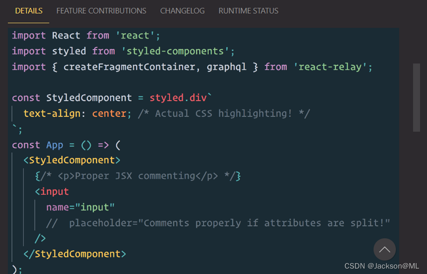Click the scroll-to-top arrow button
The height and width of the screenshot is (274, 427).
pos(384,249)
